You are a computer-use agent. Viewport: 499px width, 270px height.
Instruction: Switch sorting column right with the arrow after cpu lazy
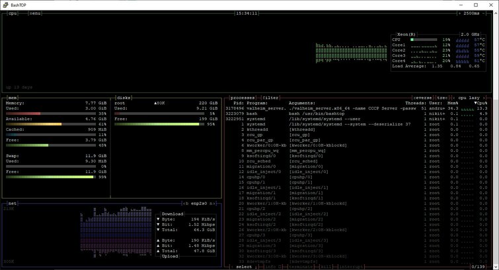click(x=484, y=98)
